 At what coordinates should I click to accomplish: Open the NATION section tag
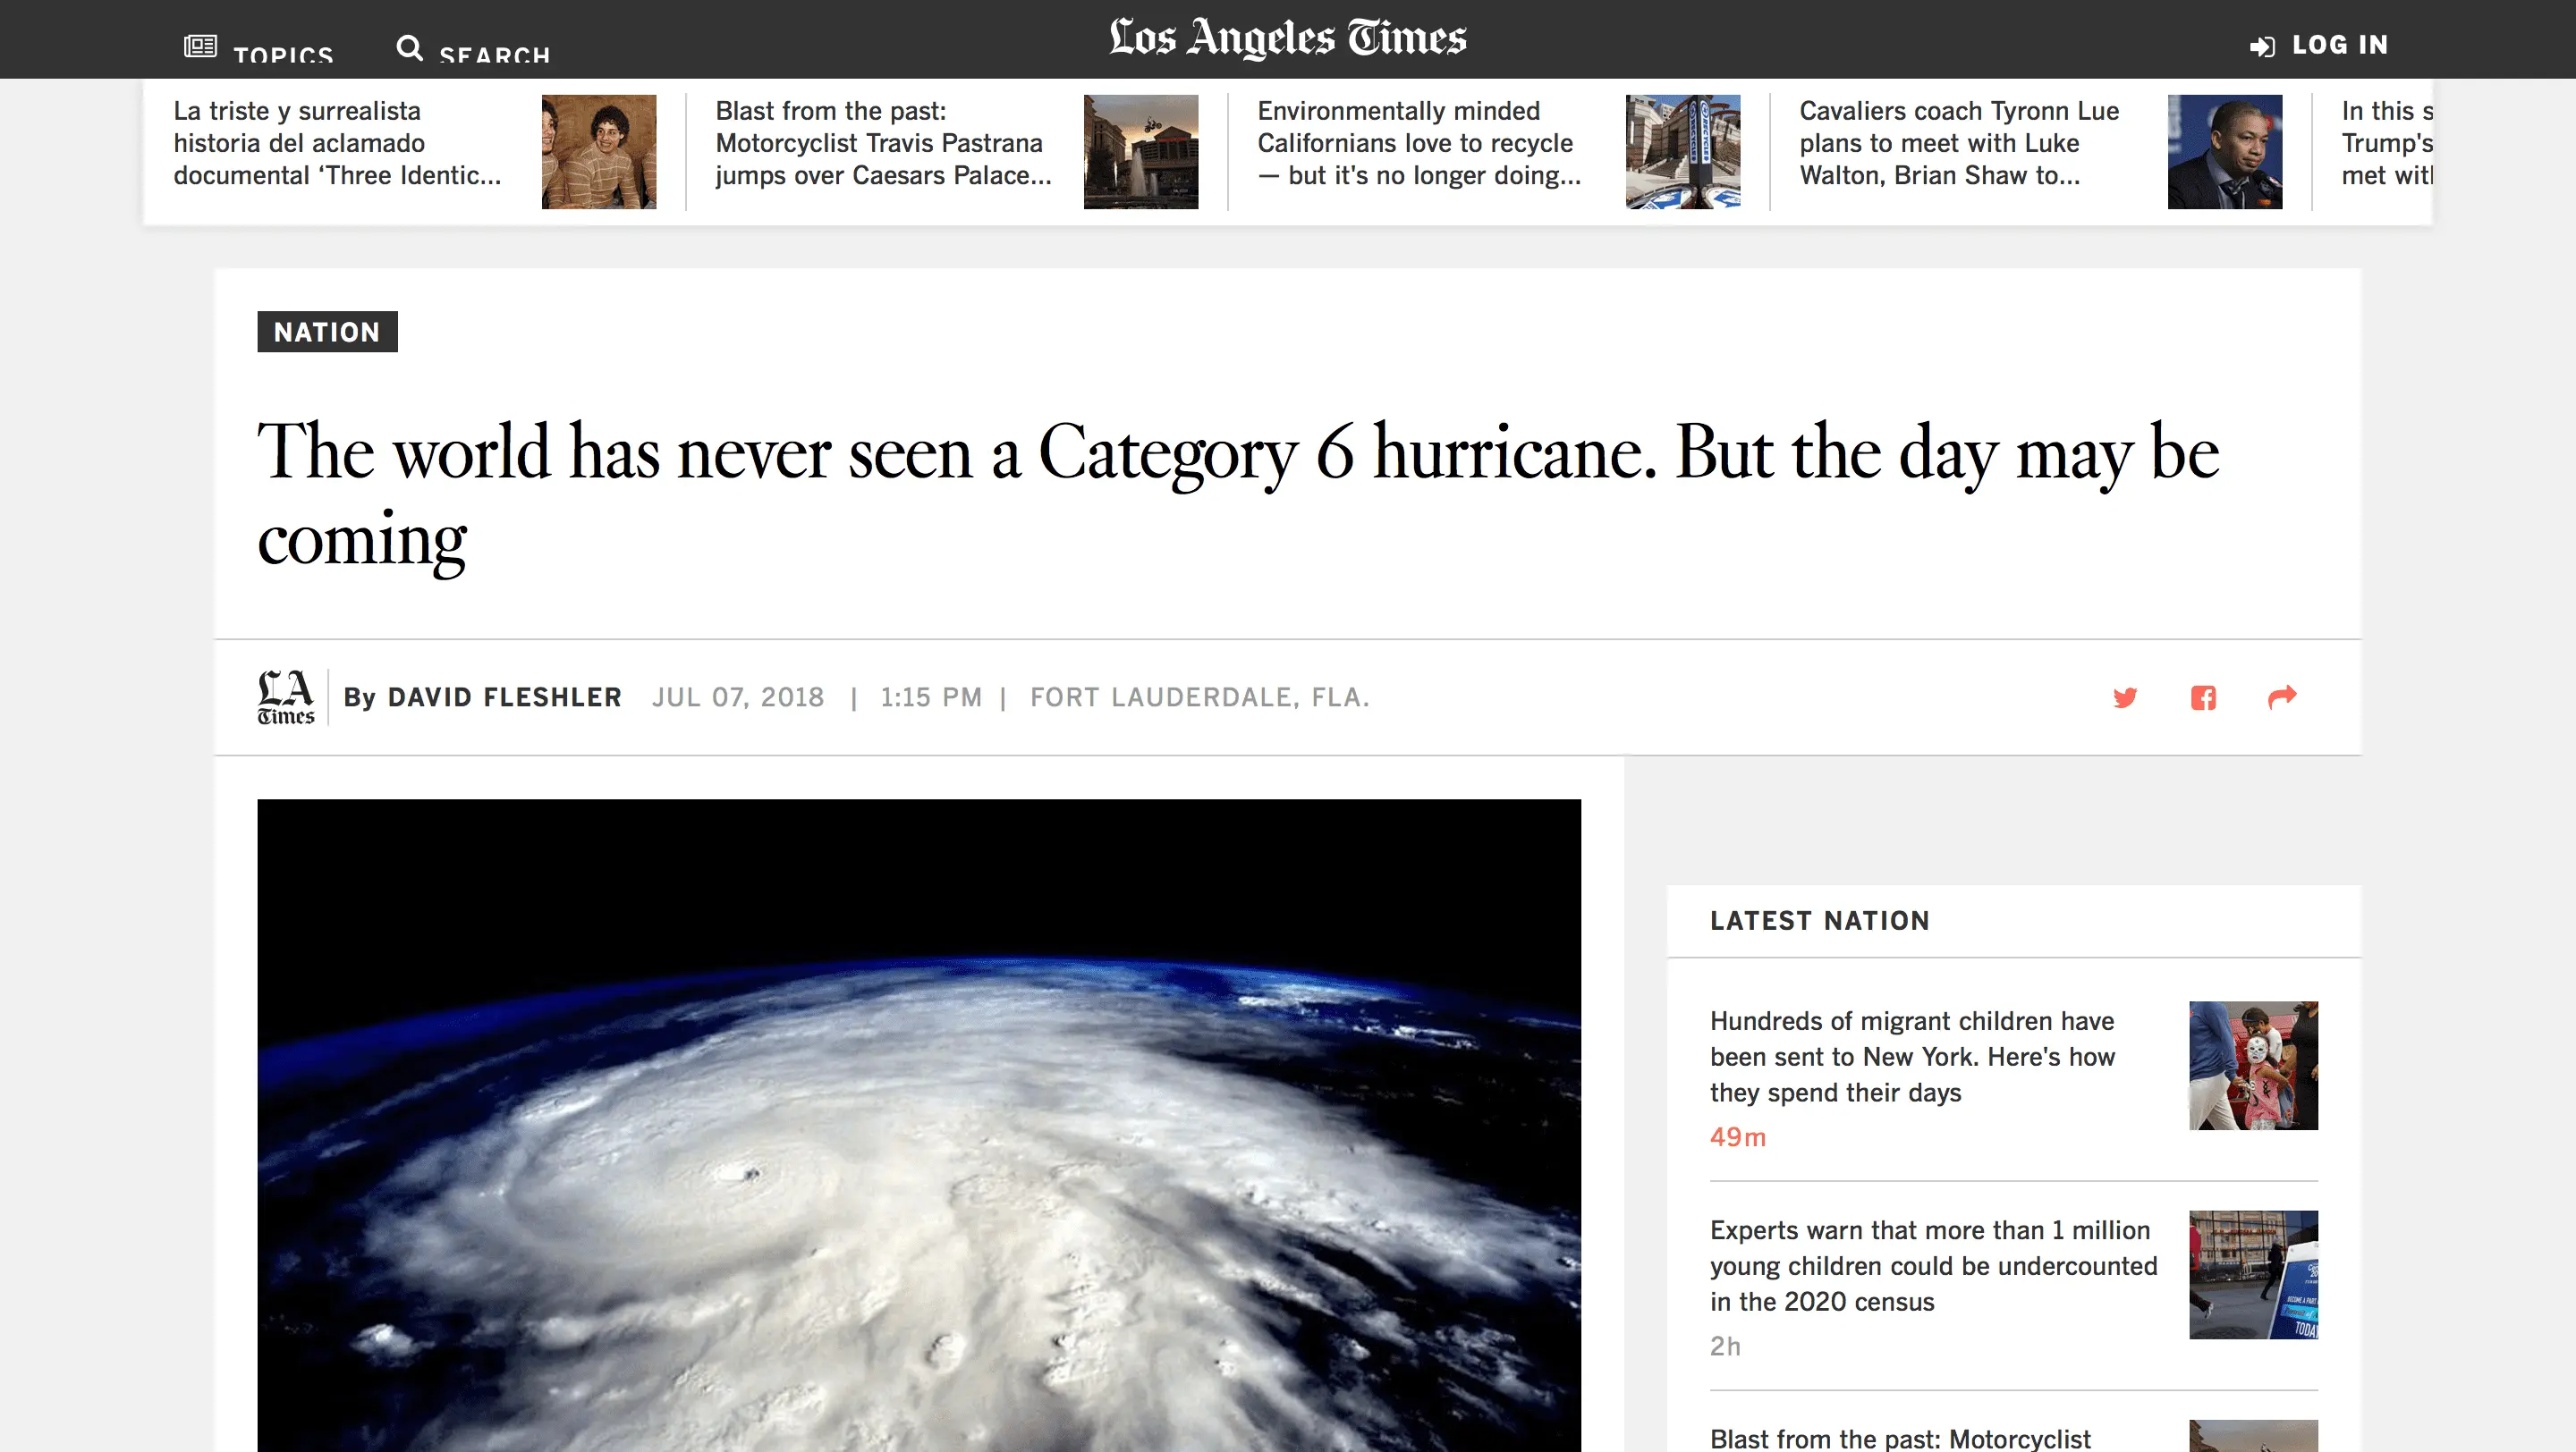click(327, 332)
